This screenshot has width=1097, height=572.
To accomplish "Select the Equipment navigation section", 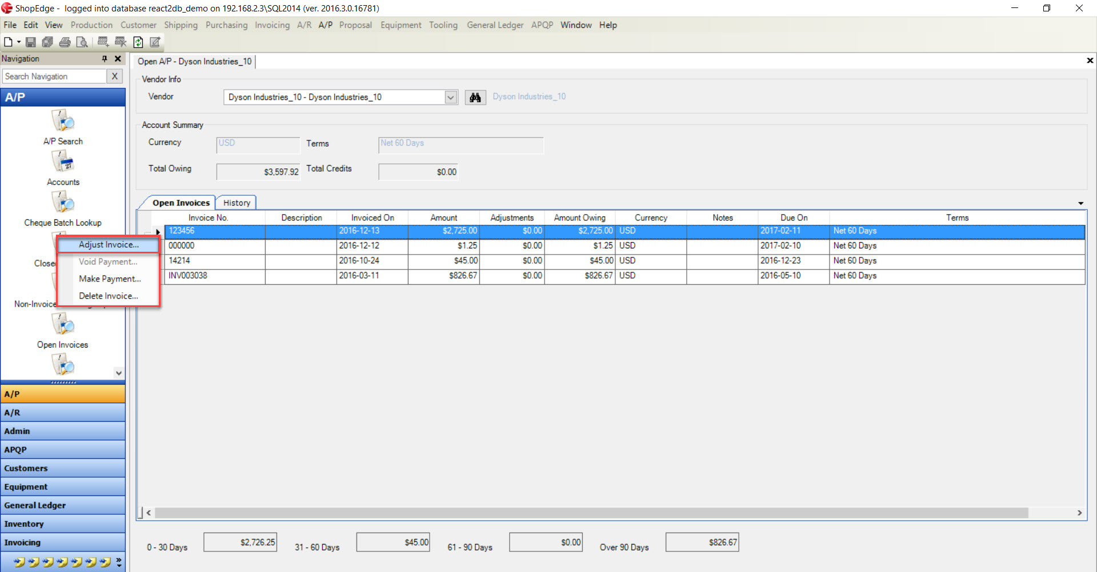I will click(63, 486).
